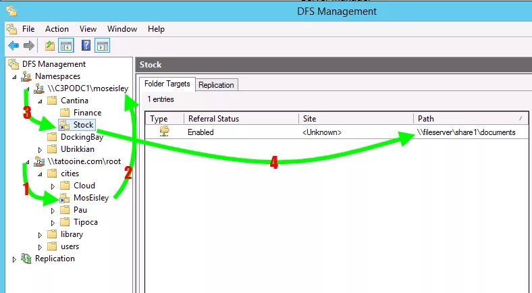
Task: Expand the users folder node
Action: 40,247
